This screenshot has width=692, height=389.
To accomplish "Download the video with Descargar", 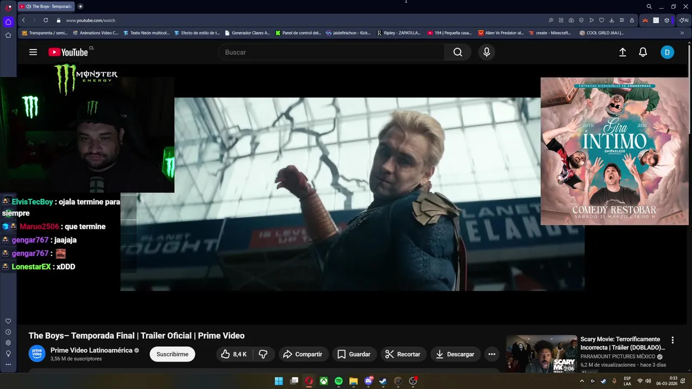I will coord(455,354).
